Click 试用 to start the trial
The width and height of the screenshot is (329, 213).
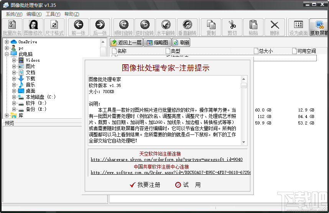188,185
